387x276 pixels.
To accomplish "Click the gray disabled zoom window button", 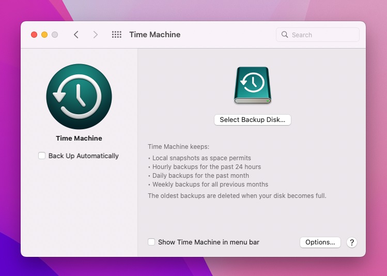I will point(55,35).
